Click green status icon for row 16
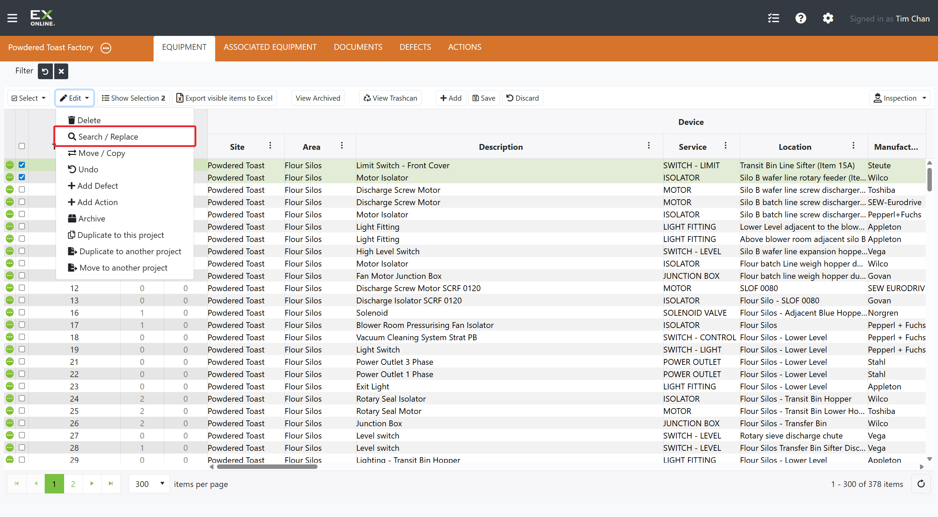 pos(10,313)
